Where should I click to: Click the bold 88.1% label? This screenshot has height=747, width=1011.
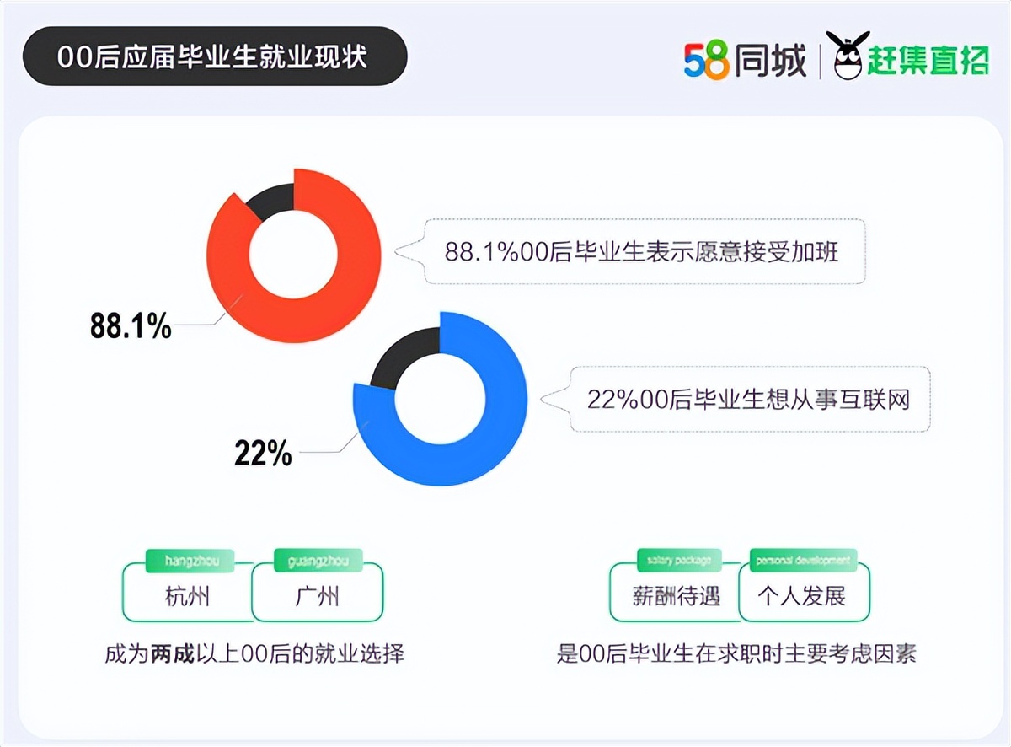click(131, 326)
